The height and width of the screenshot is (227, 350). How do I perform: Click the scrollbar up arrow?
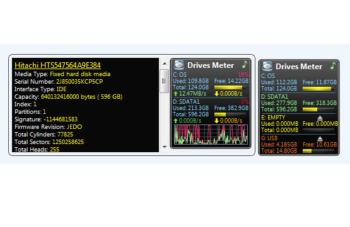pos(165,64)
